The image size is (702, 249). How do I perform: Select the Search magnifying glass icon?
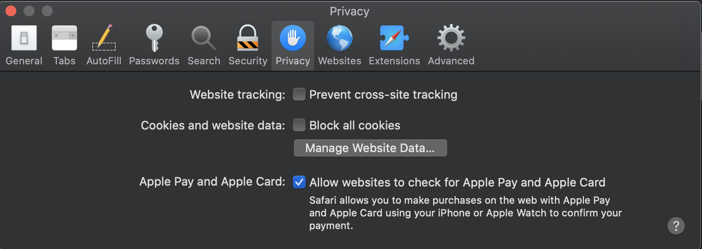pos(203,38)
